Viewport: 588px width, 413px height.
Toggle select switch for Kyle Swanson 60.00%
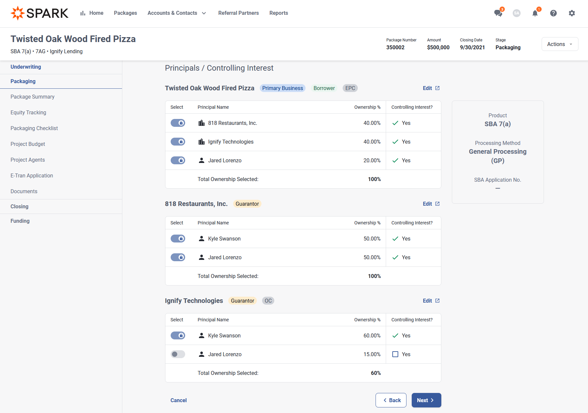point(178,335)
